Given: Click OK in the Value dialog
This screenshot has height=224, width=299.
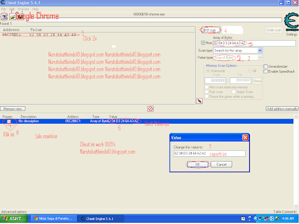Looking at the screenshot, I should point(198,164).
